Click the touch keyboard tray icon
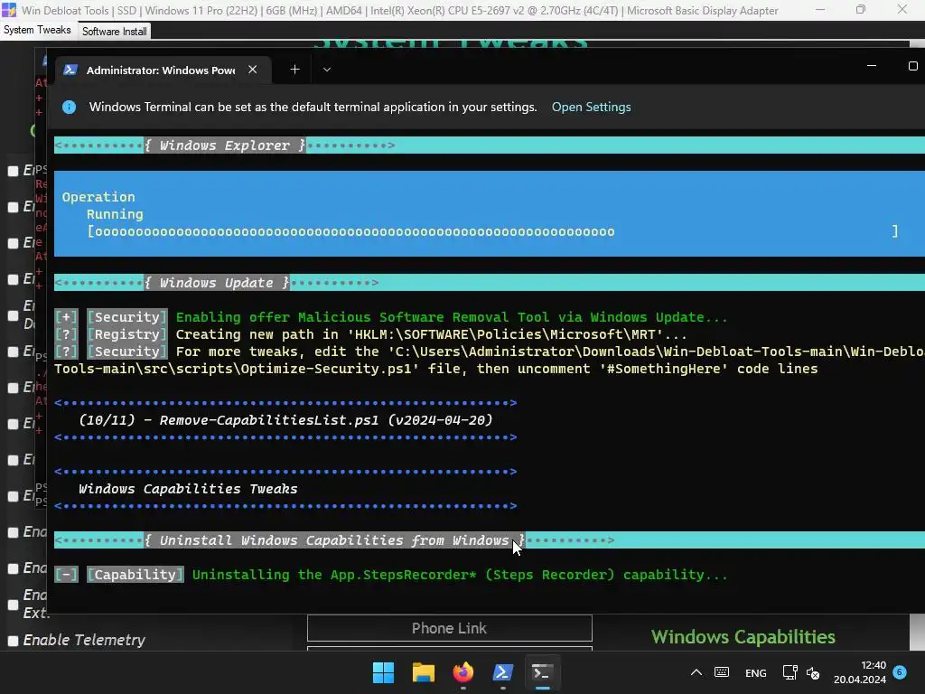 (x=722, y=672)
